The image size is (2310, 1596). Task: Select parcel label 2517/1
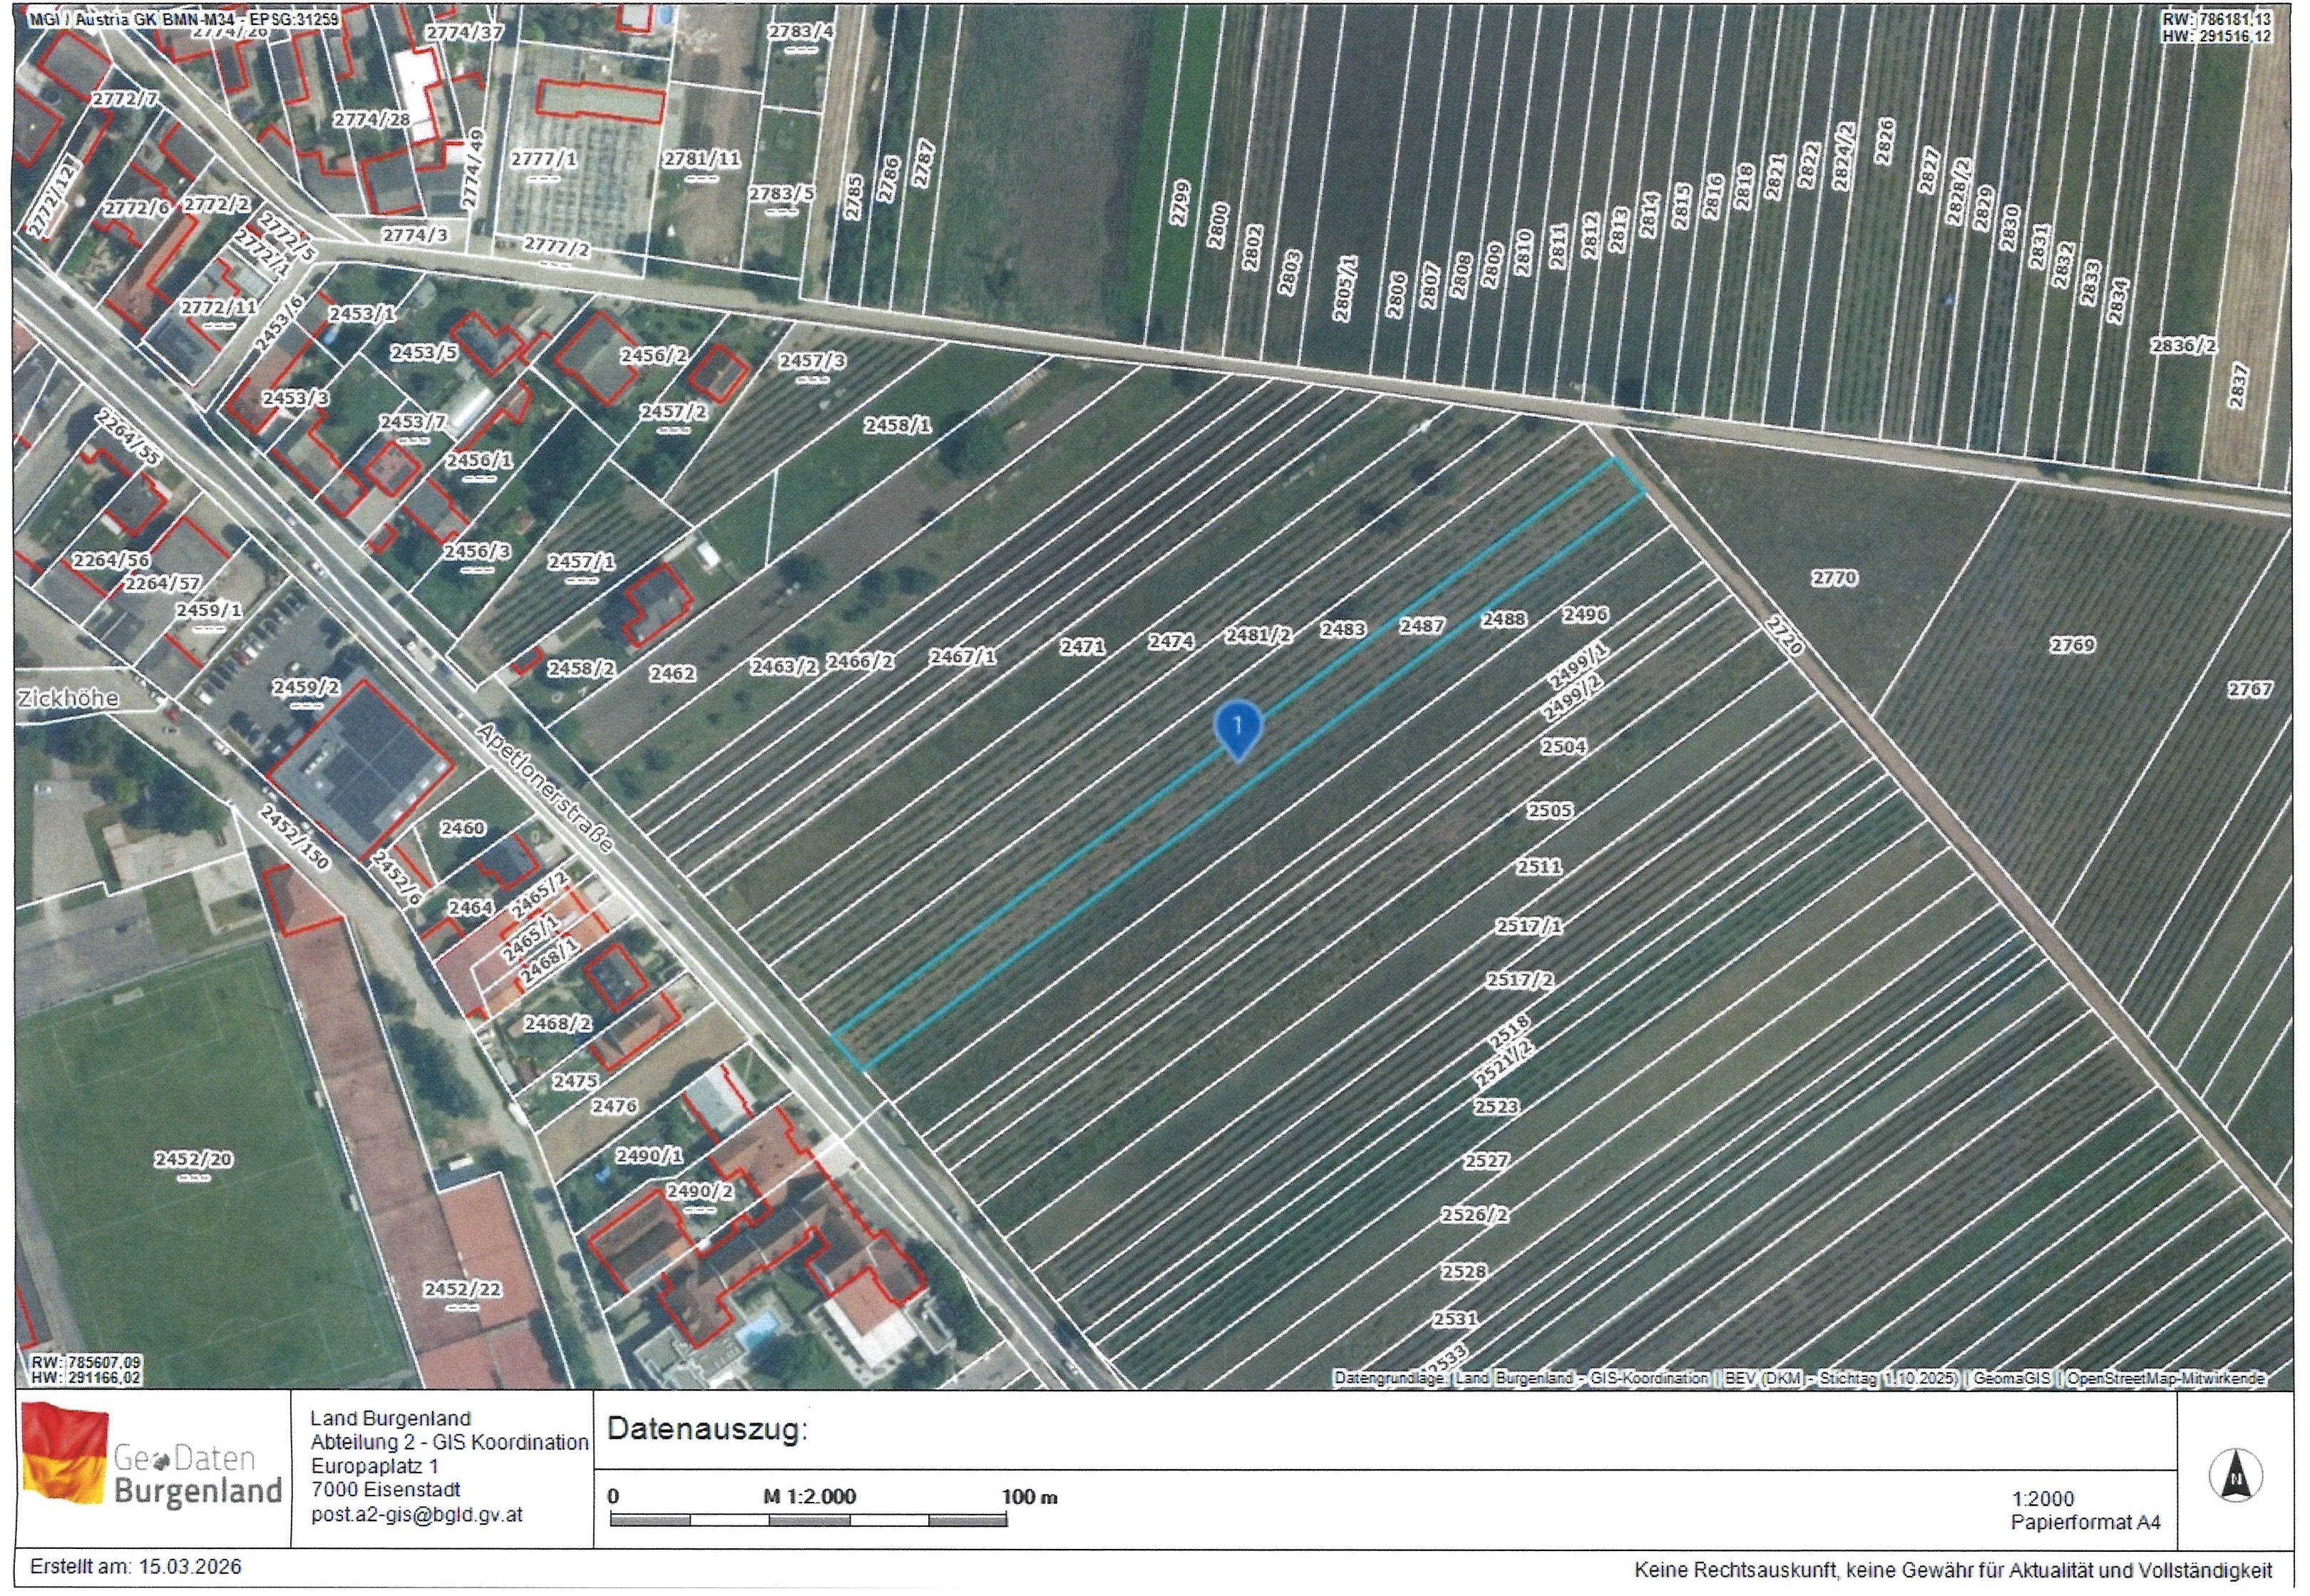coord(1528,926)
